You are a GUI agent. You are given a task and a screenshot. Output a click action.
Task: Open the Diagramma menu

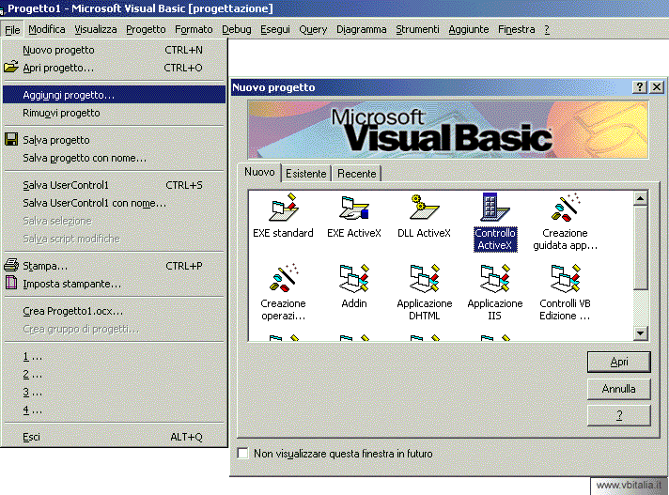pos(362,29)
